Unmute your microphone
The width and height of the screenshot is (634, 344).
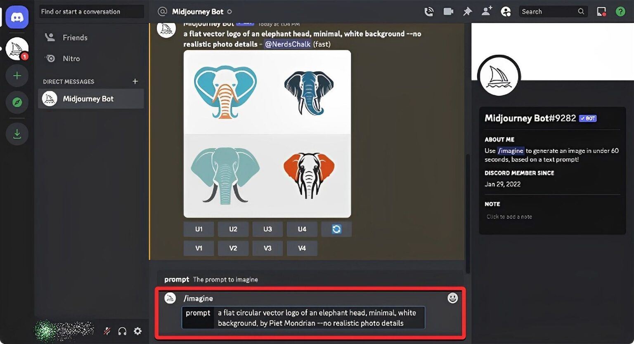[x=106, y=331]
